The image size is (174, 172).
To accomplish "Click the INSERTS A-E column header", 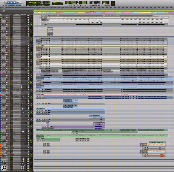I will 23,14.
